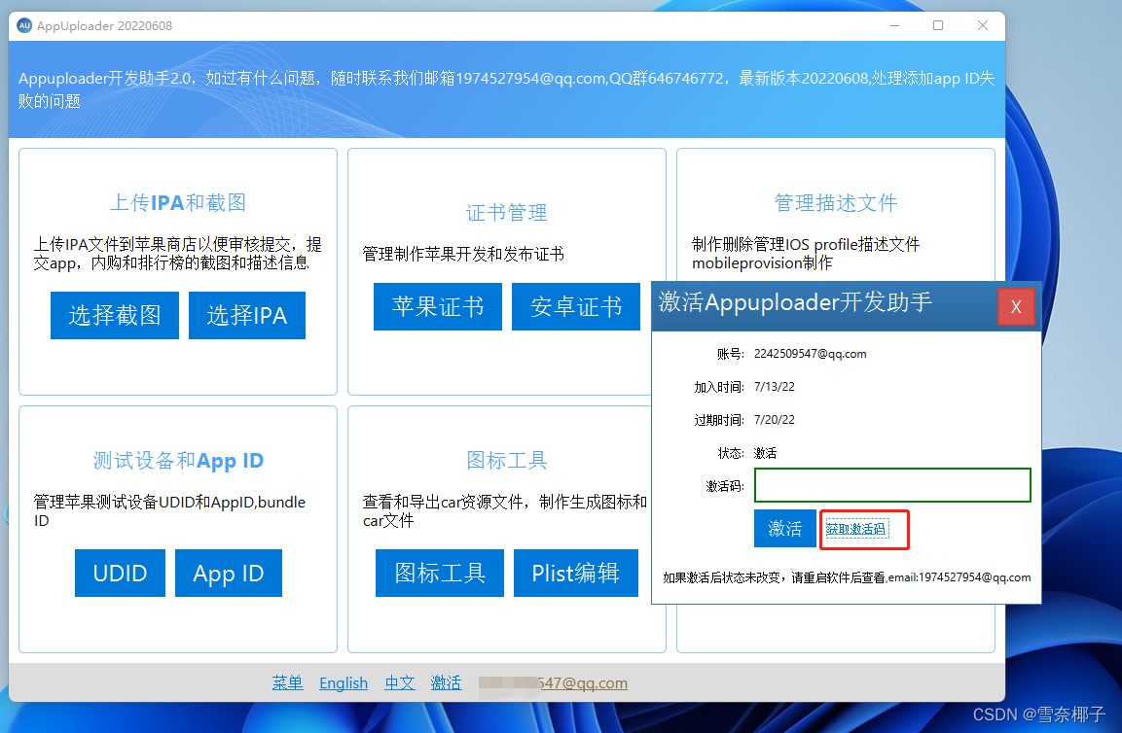Close the AppUploader main window
The height and width of the screenshot is (733, 1122).
tap(983, 25)
